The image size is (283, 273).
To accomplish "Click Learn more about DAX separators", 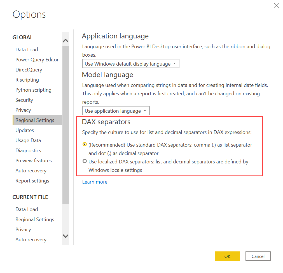I will pyautogui.click(x=95, y=182).
